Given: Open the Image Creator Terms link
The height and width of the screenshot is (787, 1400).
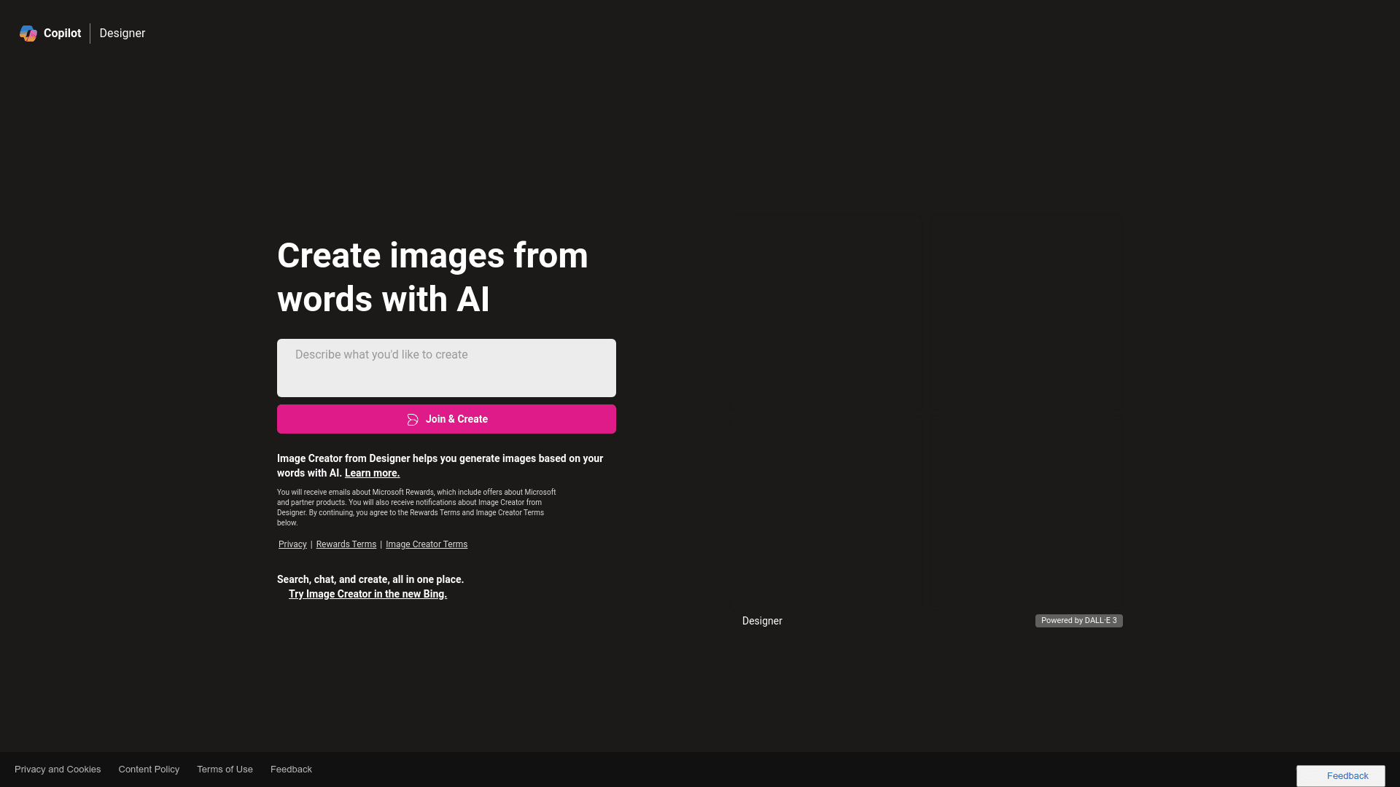Looking at the screenshot, I should click(427, 544).
